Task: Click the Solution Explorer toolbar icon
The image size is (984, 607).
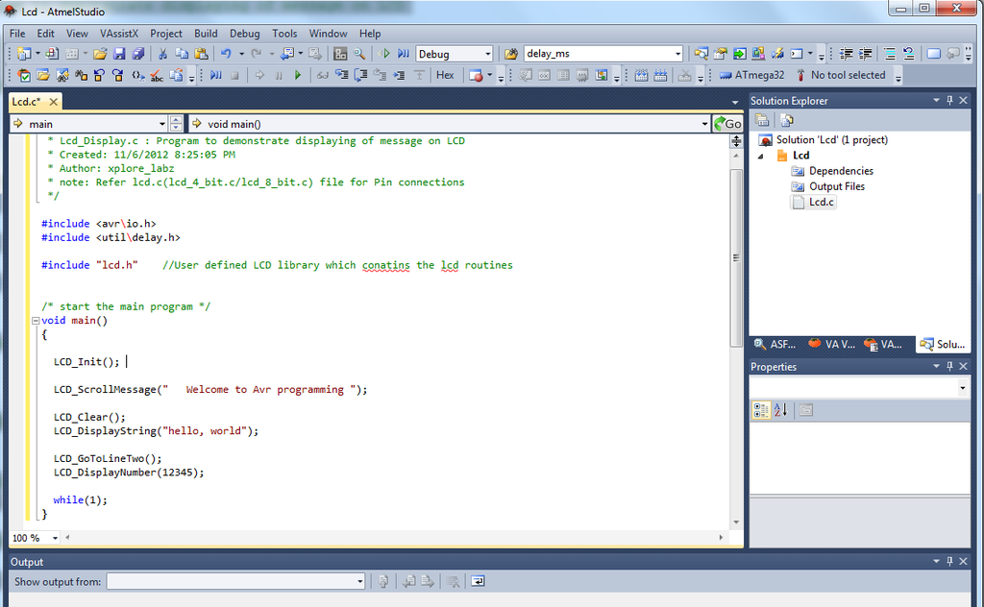Action: (701, 54)
